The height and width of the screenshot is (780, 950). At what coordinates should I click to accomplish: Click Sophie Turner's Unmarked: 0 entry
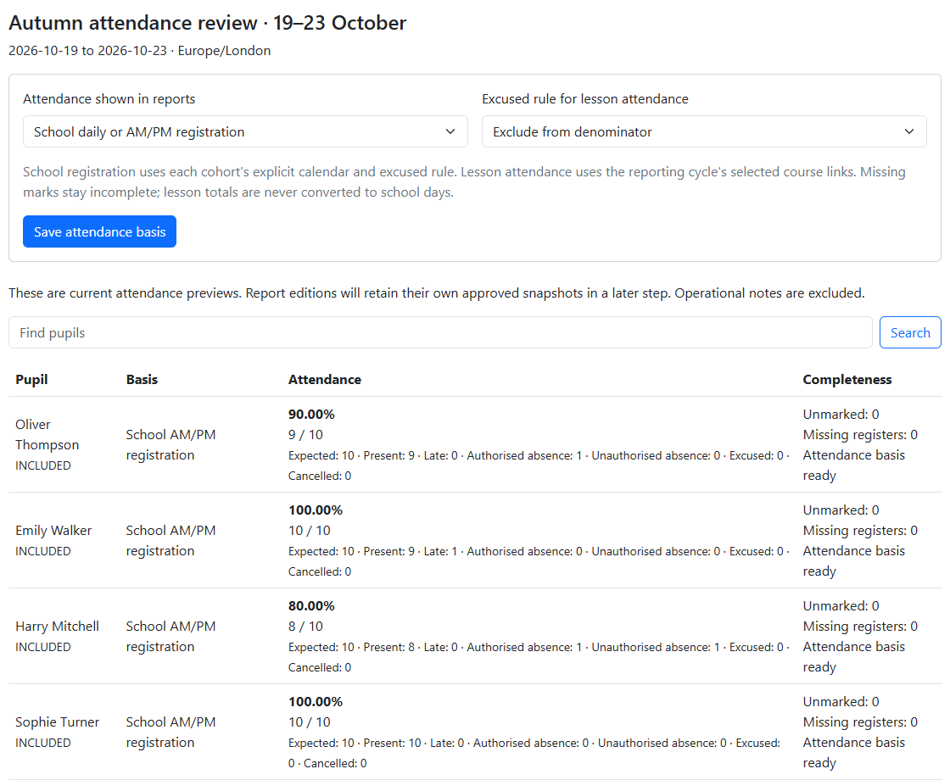[841, 701]
